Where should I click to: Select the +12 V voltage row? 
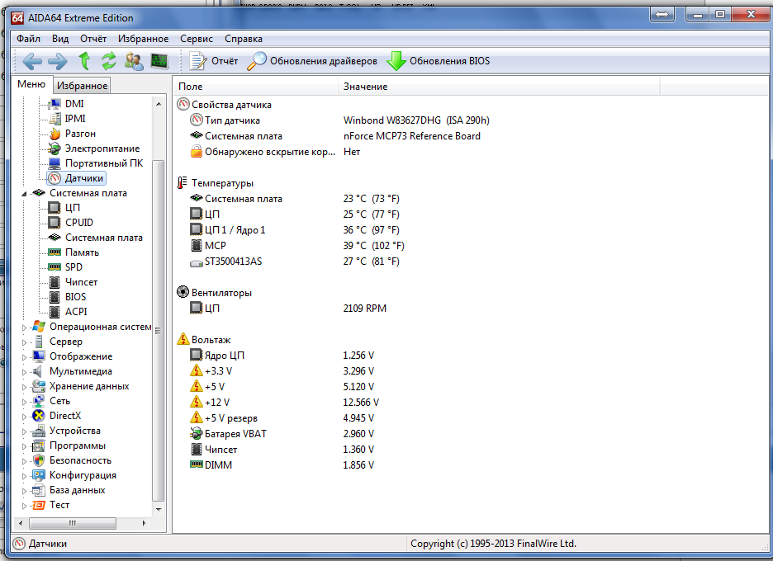(x=284, y=403)
